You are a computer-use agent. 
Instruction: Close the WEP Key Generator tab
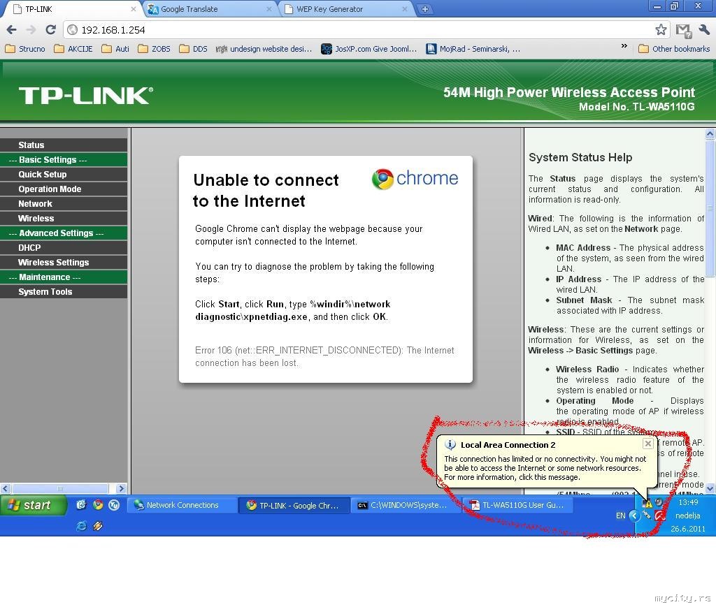click(405, 8)
